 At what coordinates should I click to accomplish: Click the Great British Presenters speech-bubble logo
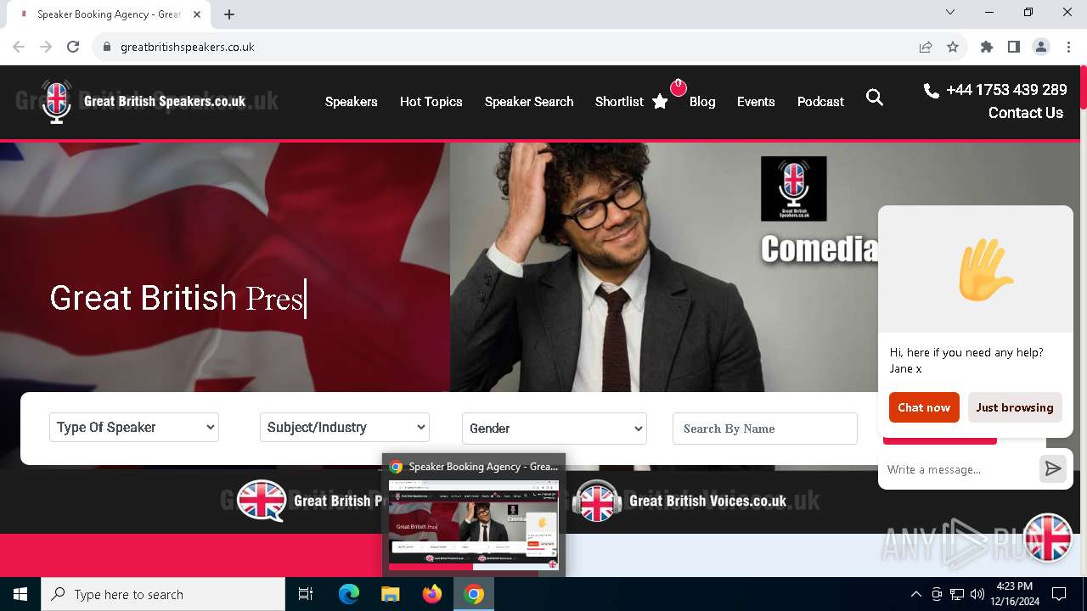(262, 501)
